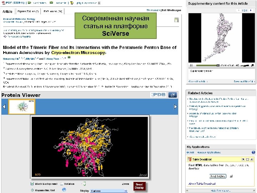
Task: Click the green notes icon at the article's right edge
Action: (x=176, y=20)
